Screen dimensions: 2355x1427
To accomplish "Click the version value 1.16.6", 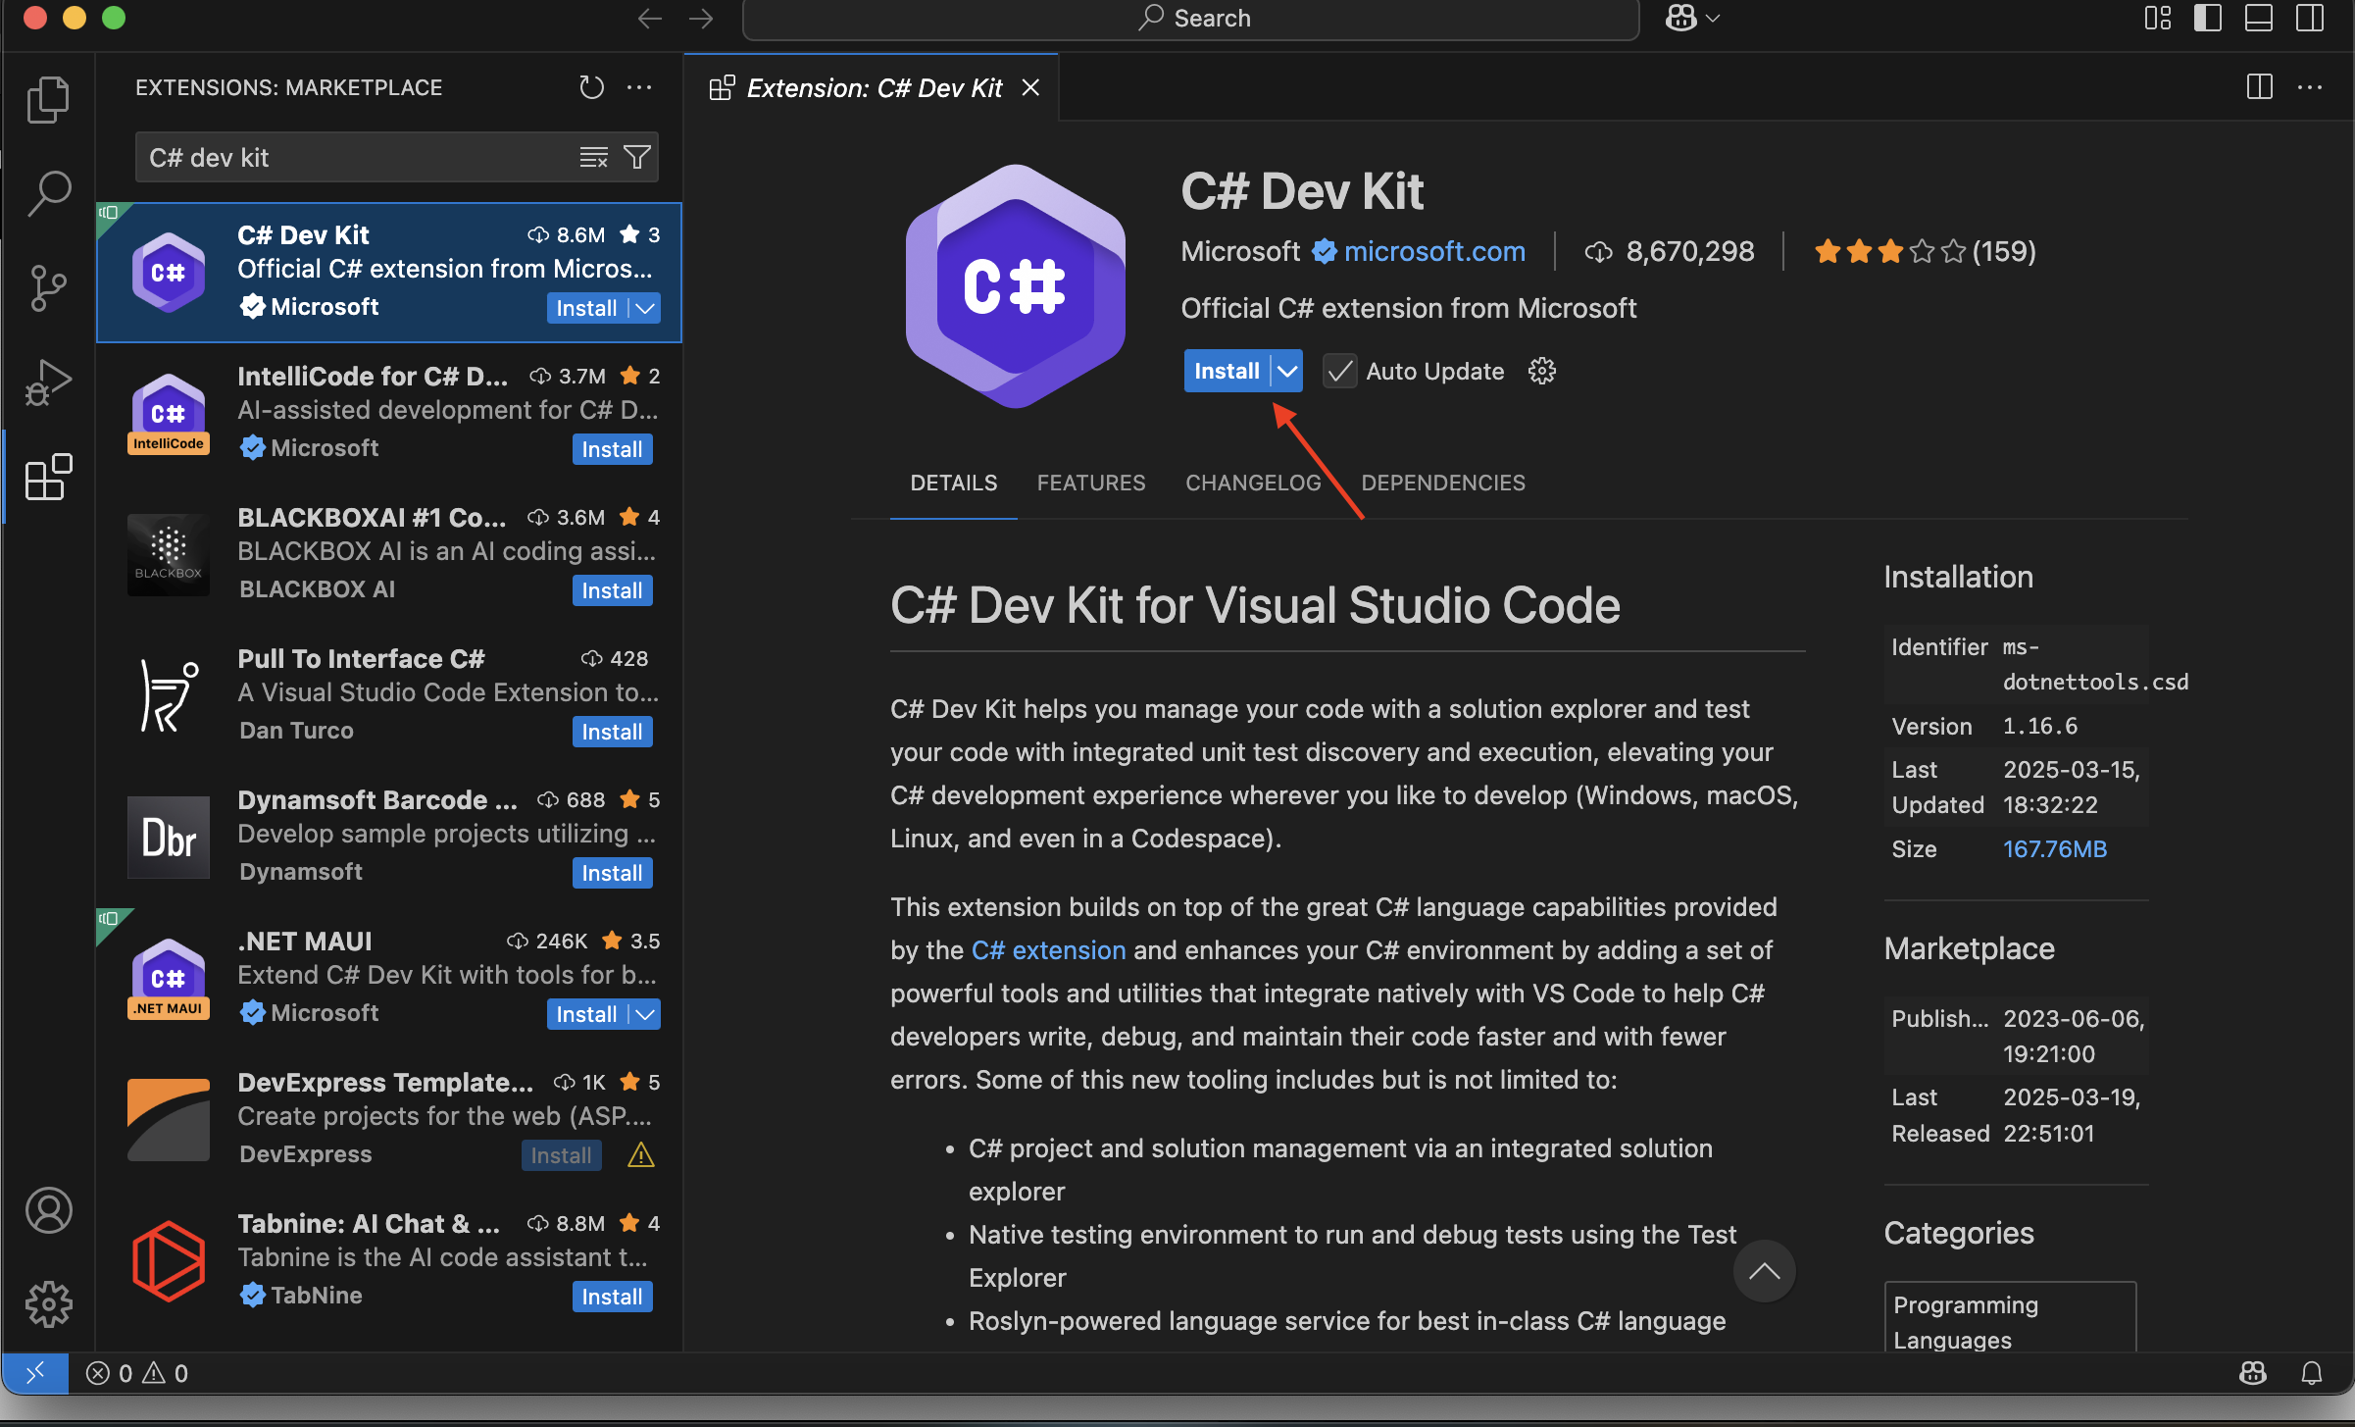I will click(2040, 726).
